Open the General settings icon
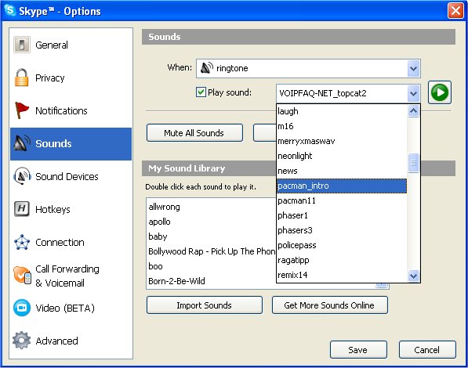 coord(22,45)
